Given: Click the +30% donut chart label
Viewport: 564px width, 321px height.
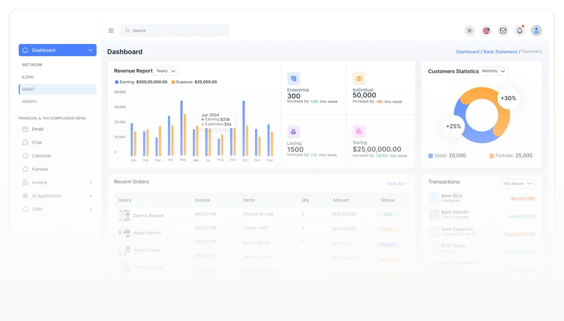Looking at the screenshot, I should [508, 98].
